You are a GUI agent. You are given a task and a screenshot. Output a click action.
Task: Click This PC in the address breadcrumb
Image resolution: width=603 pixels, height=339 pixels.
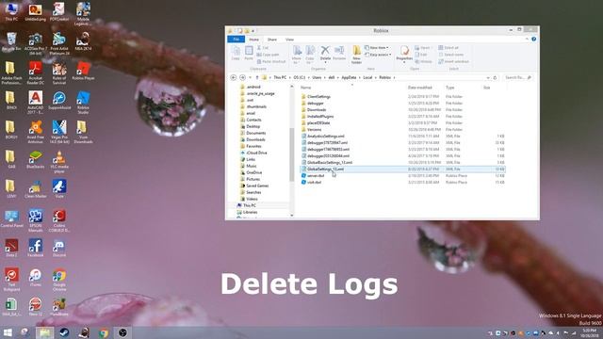tap(280, 77)
